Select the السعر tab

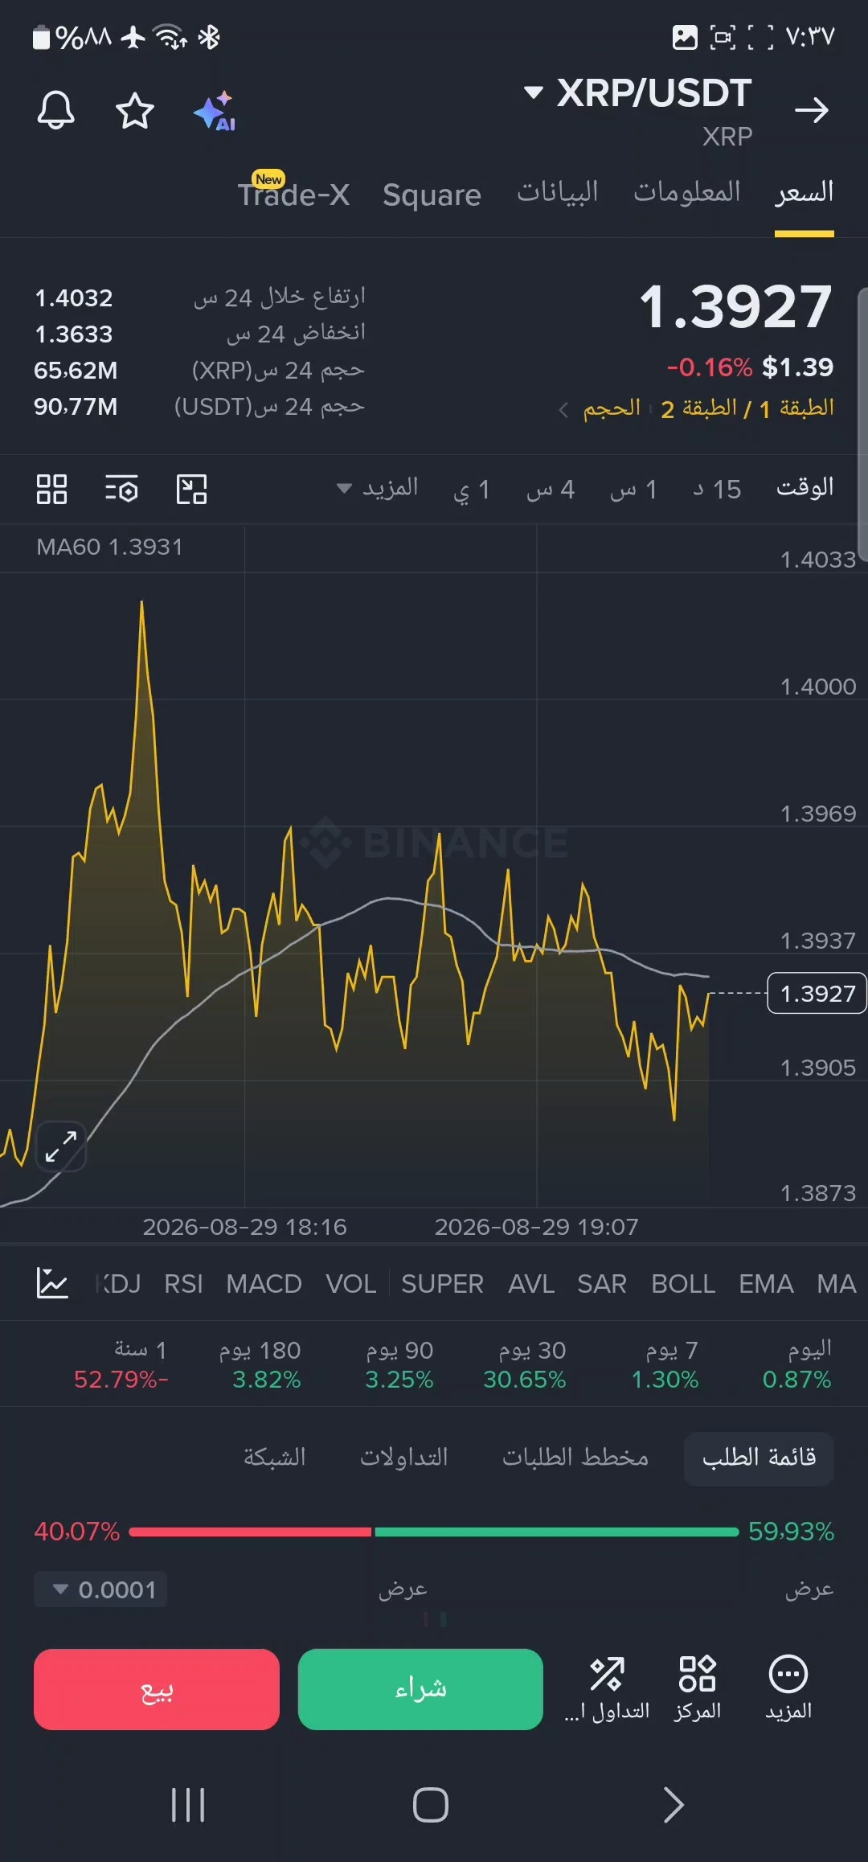point(805,193)
